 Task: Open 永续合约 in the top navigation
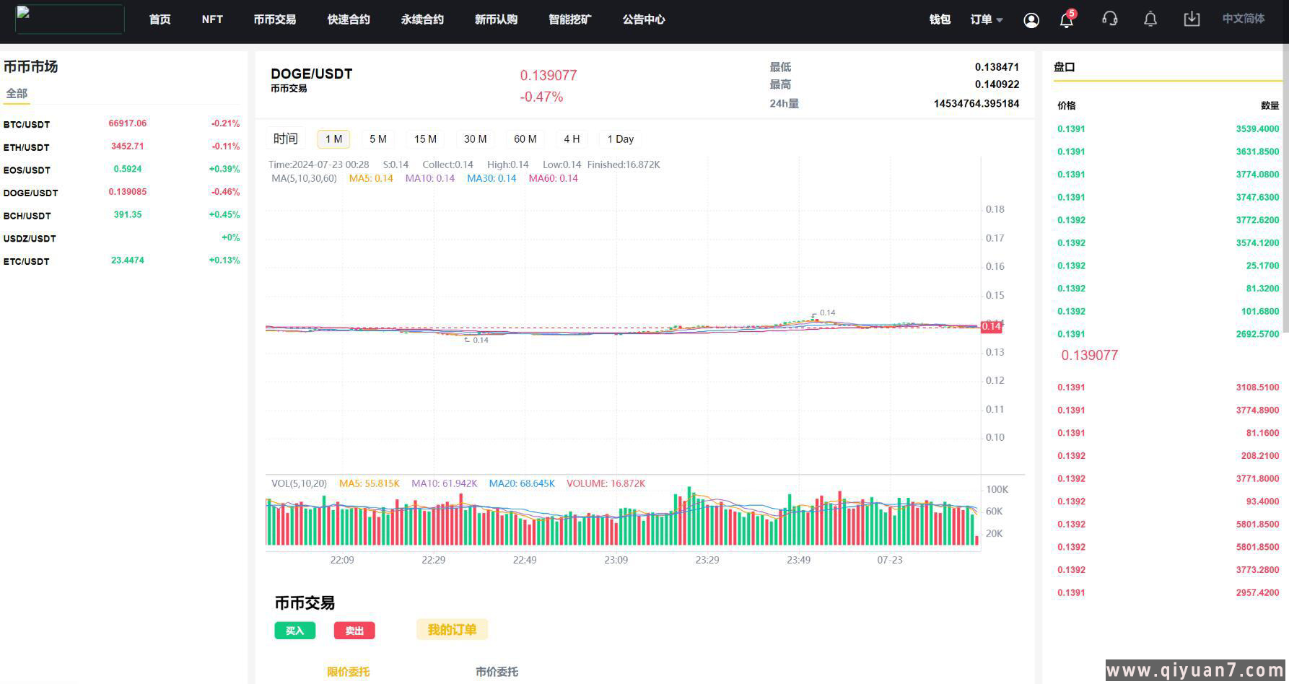[422, 19]
